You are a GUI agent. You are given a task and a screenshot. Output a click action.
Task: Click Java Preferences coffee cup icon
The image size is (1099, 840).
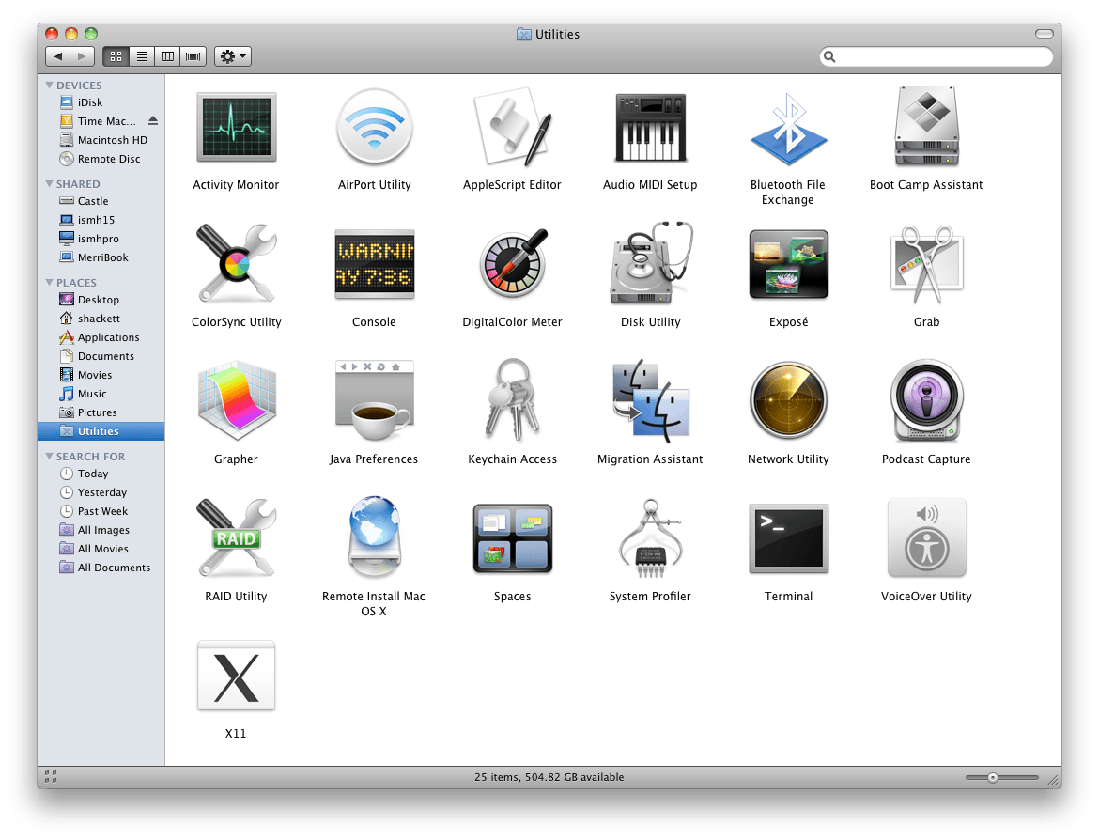(x=374, y=401)
